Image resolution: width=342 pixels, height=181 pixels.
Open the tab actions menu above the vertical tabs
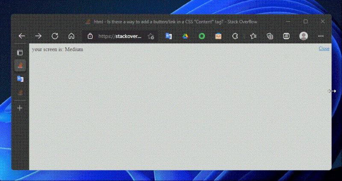pos(20,53)
